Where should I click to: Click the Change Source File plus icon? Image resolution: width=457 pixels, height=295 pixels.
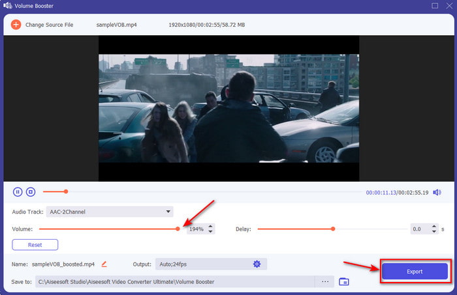(16, 25)
